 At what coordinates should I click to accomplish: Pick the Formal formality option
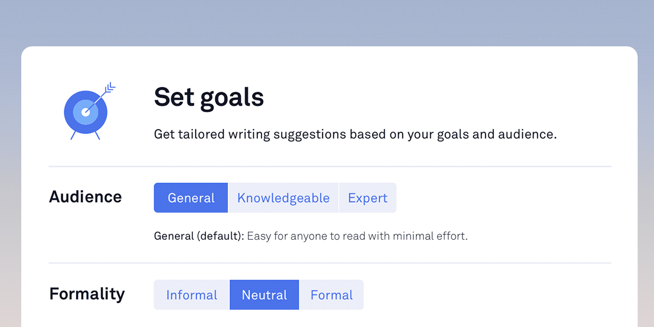point(331,295)
